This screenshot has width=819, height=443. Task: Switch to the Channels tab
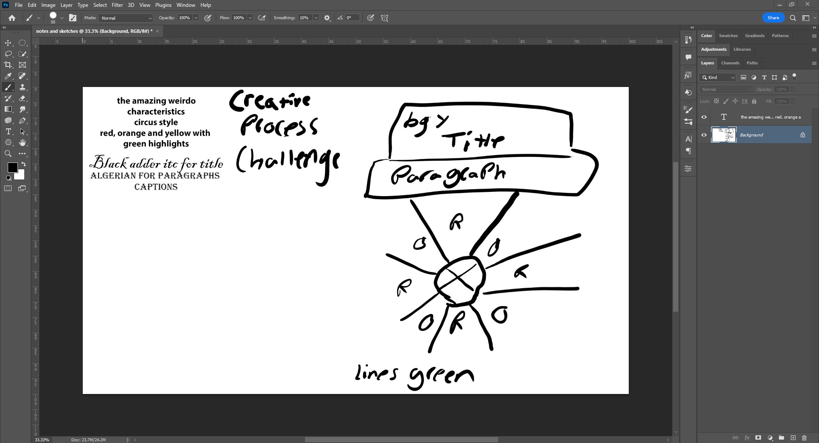click(x=730, y=63)
